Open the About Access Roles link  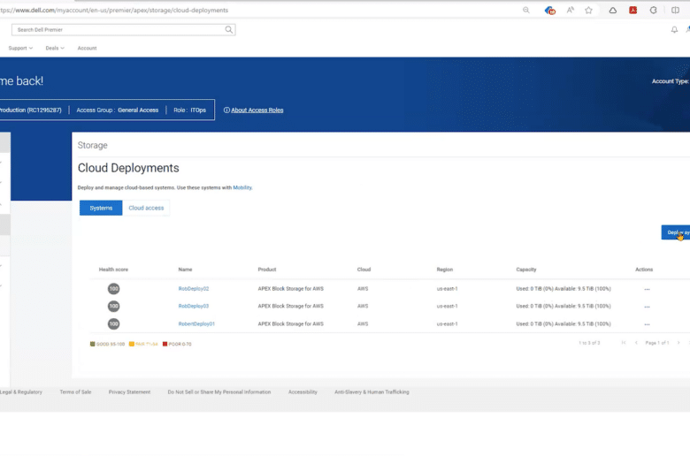tap(257, 110)
